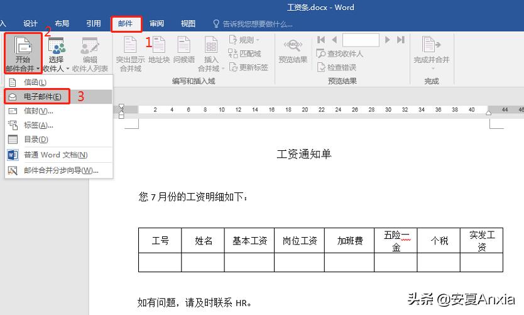Choose 普通 Word 文档(N) menu entry
524x315 pixels.
(x=59, y=155)
